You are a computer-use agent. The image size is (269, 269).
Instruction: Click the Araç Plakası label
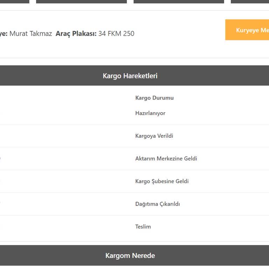coord(76,34)
